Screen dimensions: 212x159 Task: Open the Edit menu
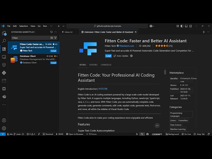point(15,26)
